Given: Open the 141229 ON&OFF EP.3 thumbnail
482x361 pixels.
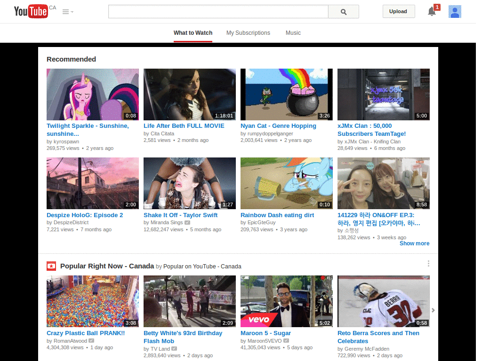Looking at the screenshot, I should [x=384, y=183].
